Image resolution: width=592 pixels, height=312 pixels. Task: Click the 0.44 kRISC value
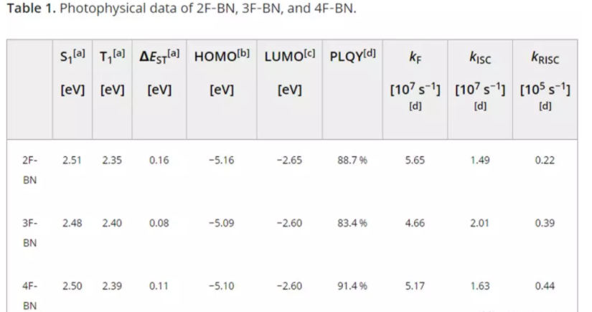click(545, 286)
